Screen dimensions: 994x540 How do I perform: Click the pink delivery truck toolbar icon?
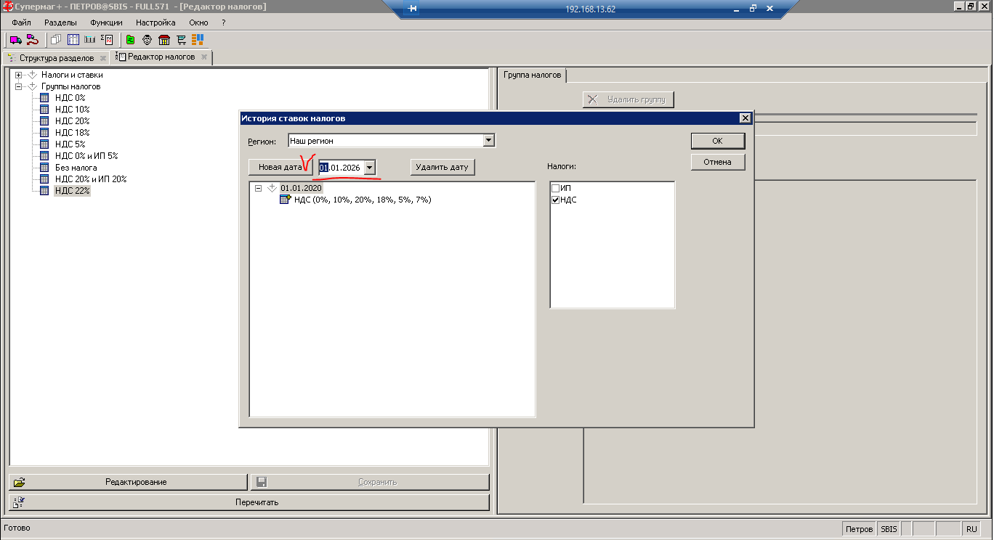[15, 40]
